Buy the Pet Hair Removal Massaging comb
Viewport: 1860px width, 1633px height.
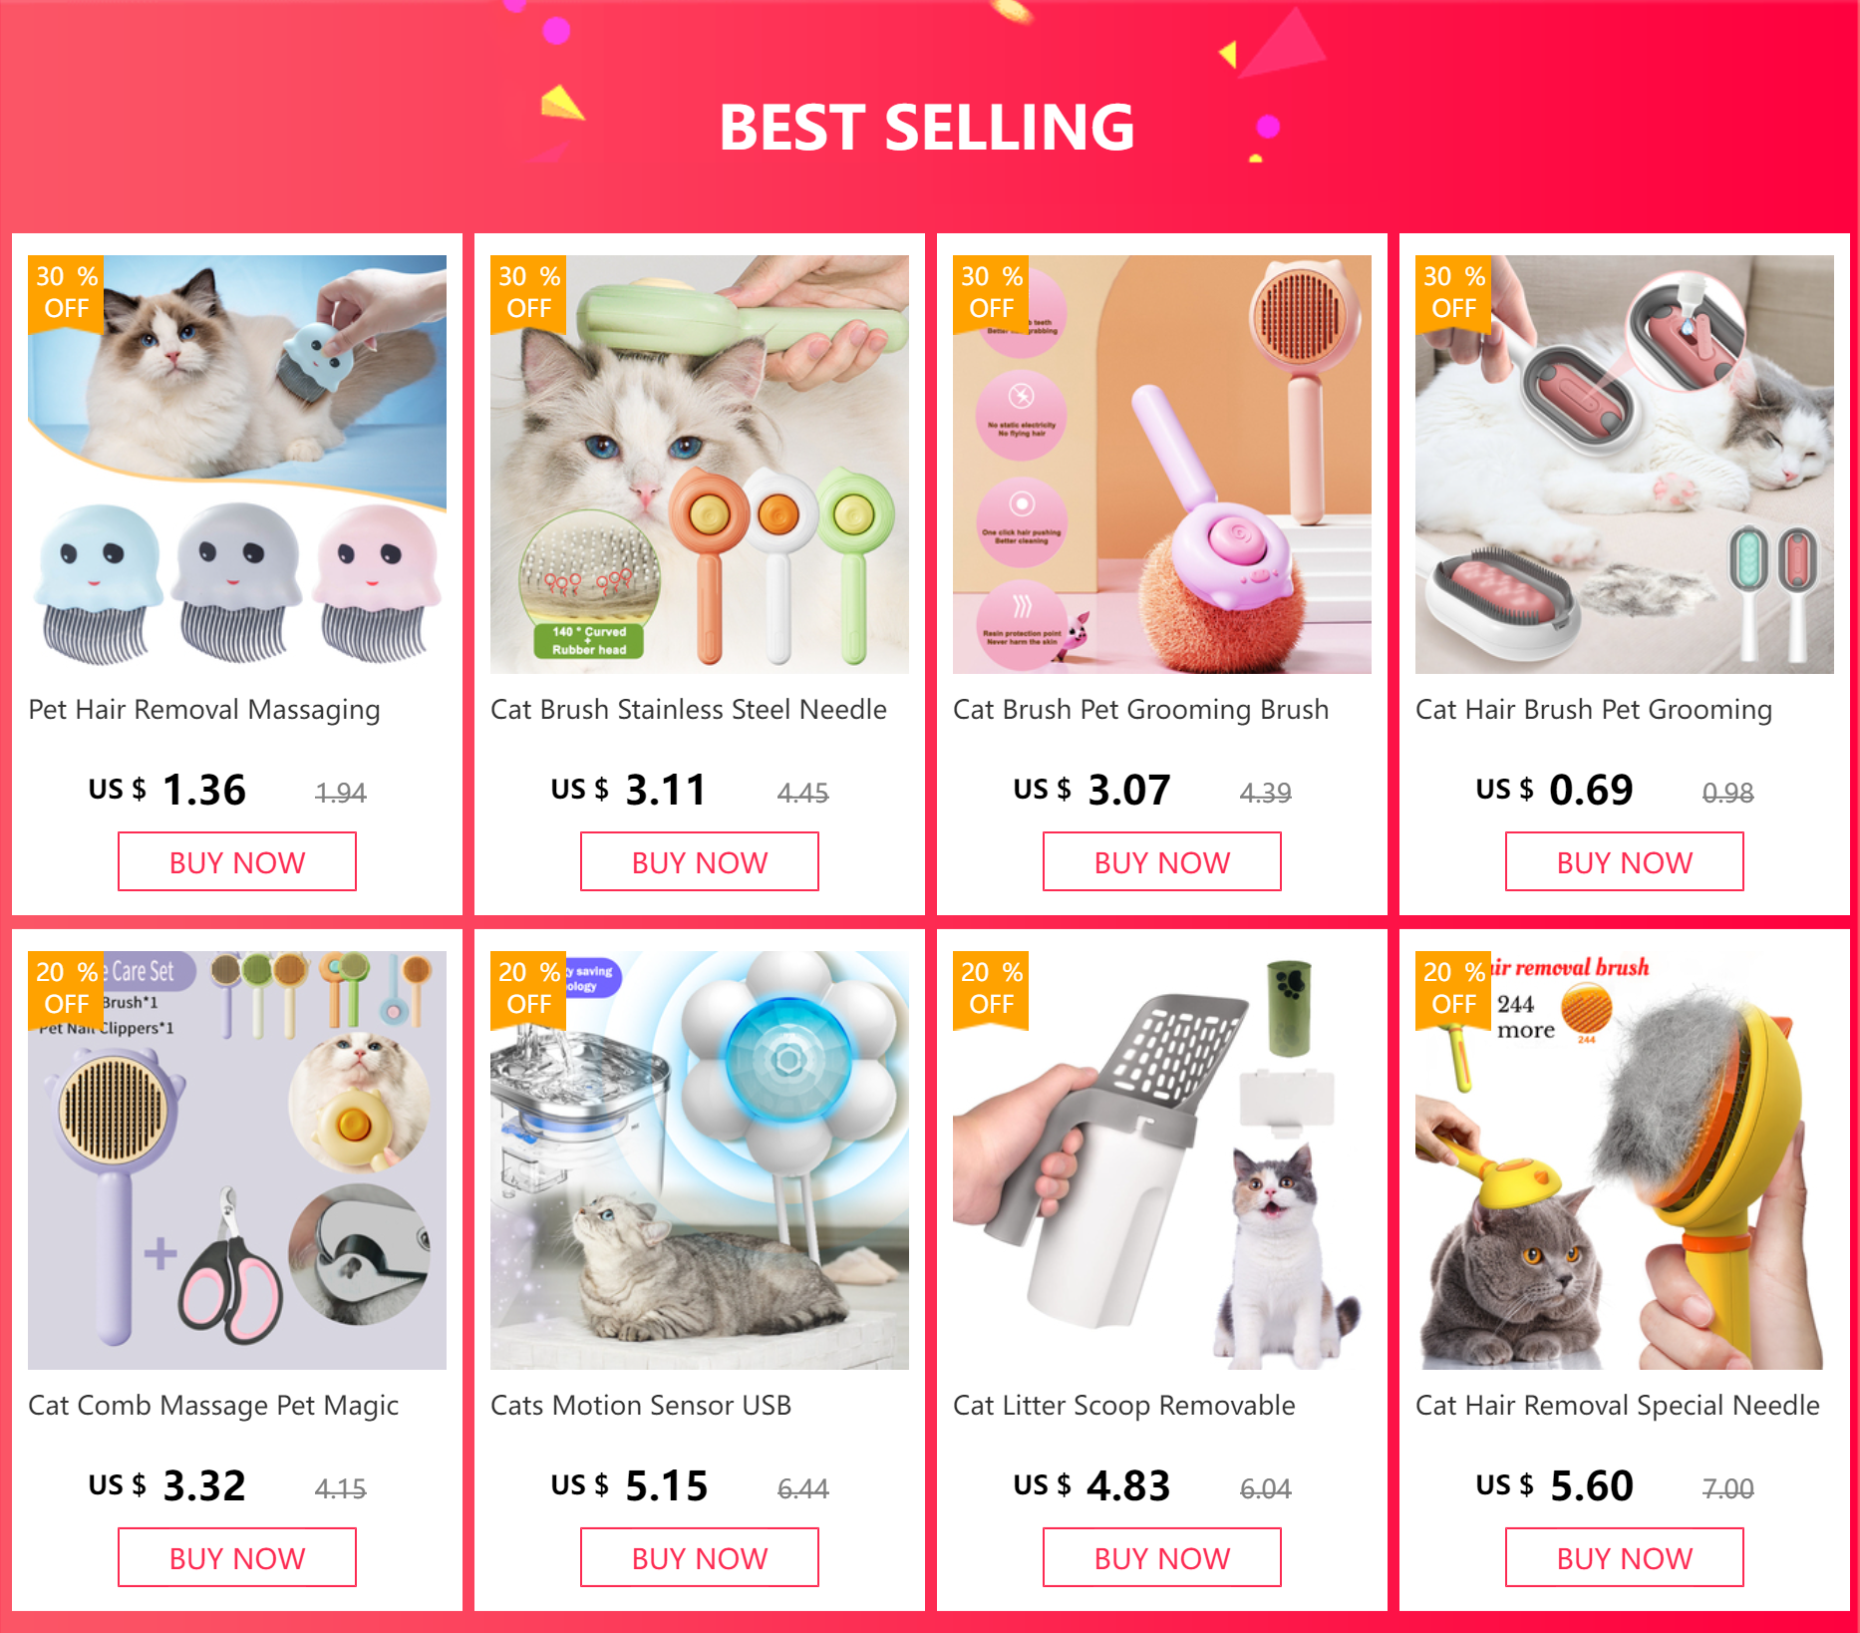coord(237,861)
